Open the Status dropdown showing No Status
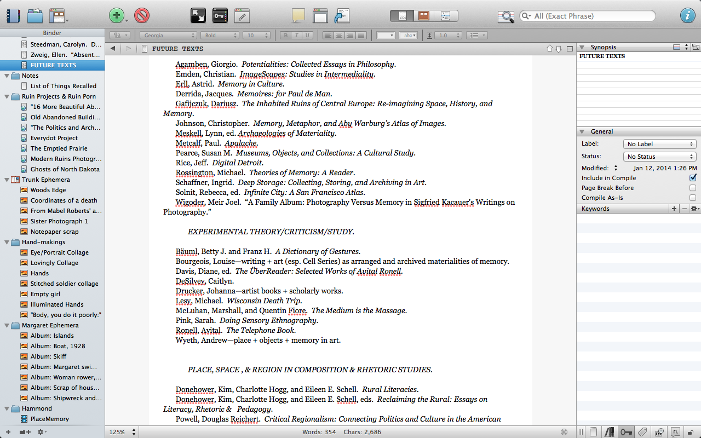This screenshot has height=438, width=701. pyautogui.click(x=659, y=157)
